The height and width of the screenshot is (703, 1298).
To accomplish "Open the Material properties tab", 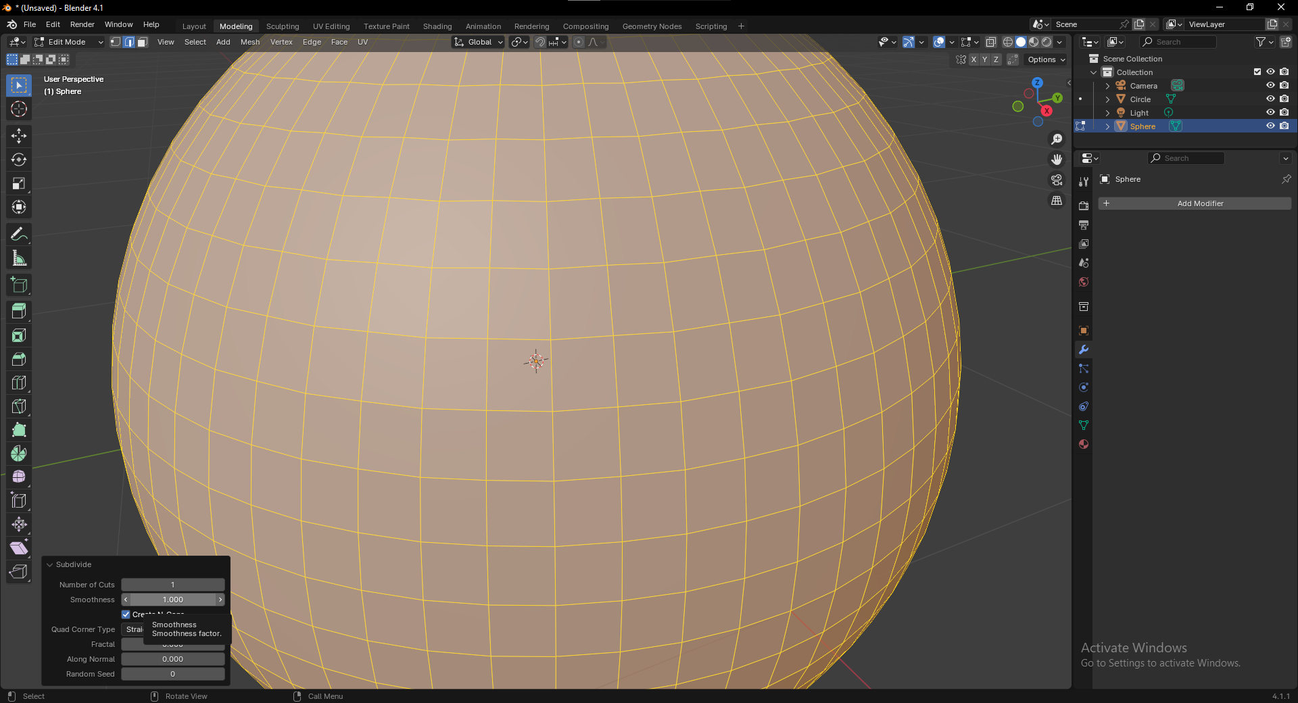I will 1084,444.
